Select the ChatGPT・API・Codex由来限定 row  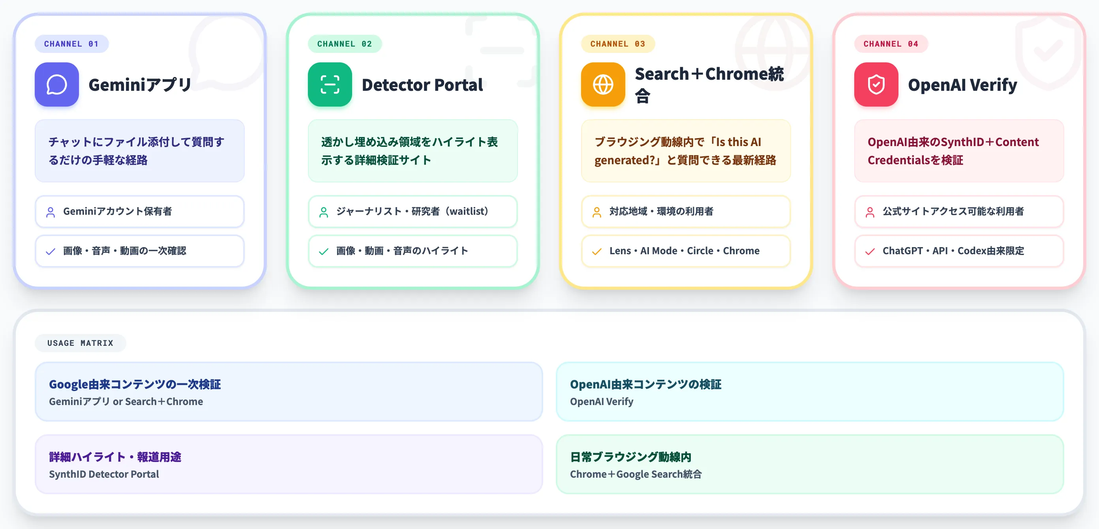click(x=958, y=251)
